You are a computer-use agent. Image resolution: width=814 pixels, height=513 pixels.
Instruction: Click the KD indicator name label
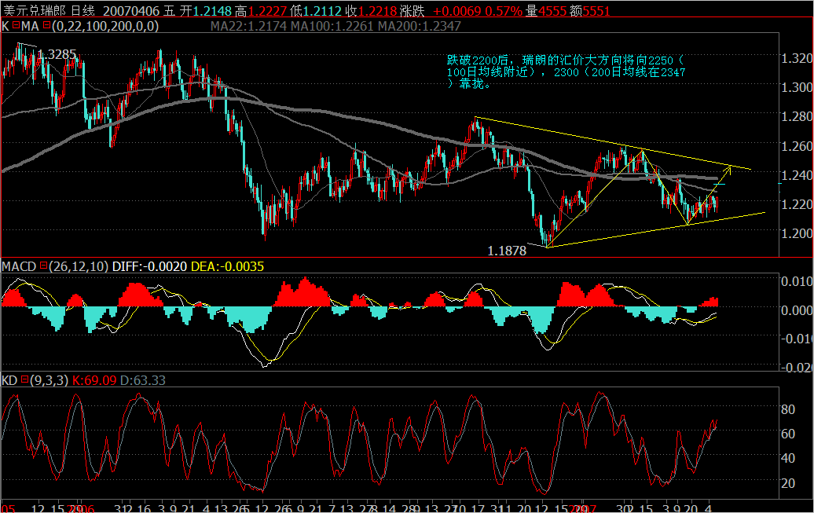[x=9, y=380]
